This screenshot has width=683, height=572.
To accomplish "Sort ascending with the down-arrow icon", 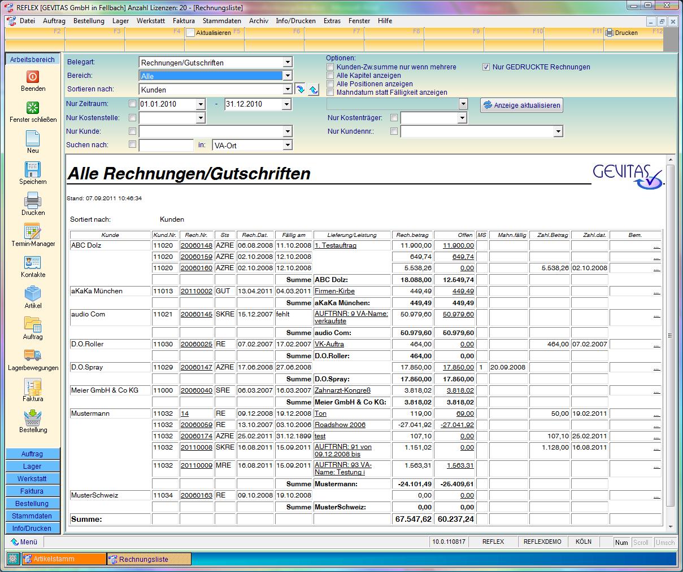I will point(301,89).
